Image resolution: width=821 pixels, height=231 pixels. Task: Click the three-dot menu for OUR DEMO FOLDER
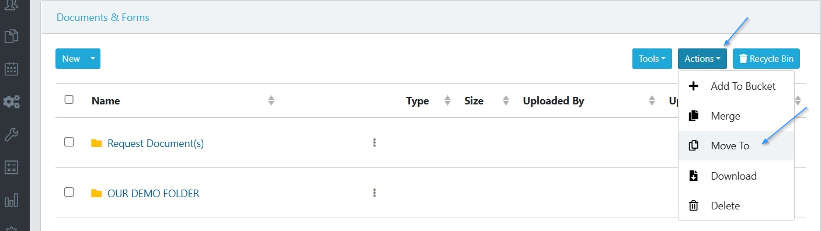pos(374,192)
